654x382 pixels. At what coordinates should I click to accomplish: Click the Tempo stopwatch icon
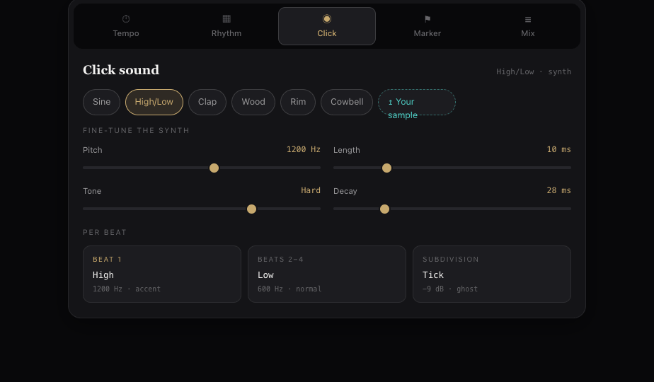(x=126, y=19)
